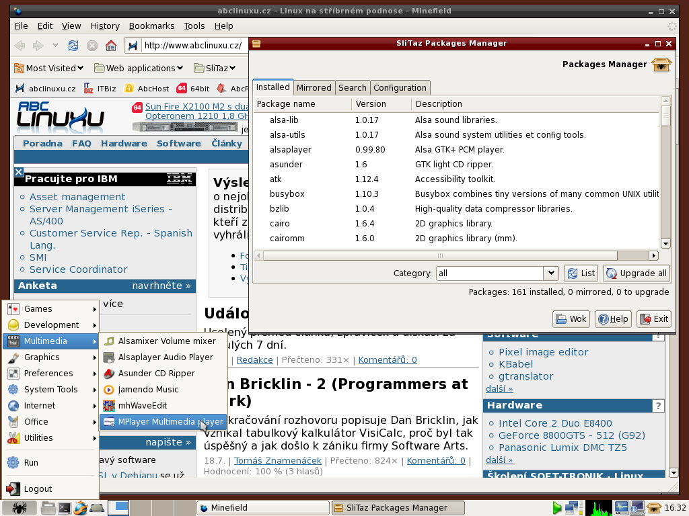Expand the Development submenu
This screenshot has height=516, width=689.
(51, 325)
